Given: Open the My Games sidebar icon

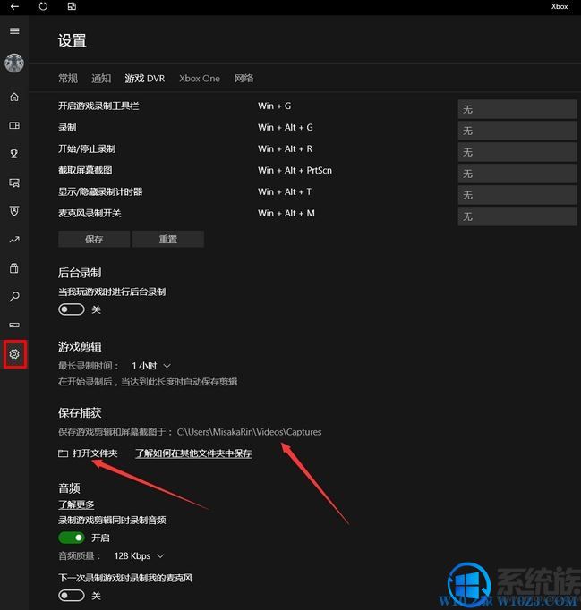Looking at the screenshot, I should 14,125.
